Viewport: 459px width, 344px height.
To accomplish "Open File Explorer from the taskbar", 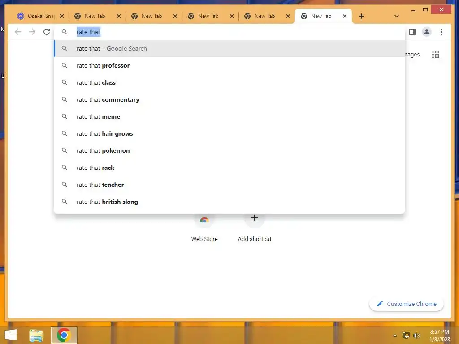I will pyautogui.click(x=36, y=335).
